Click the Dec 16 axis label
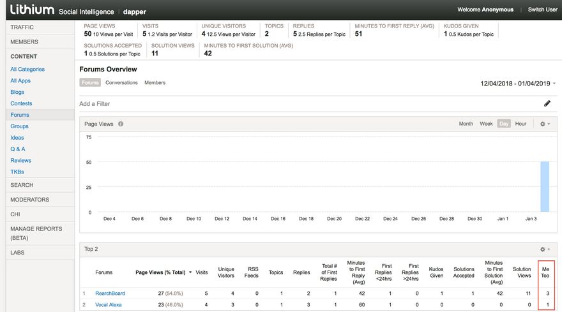The height and width of the screenshot is (312, 562). pyautogui.click(x=278, y=218)
